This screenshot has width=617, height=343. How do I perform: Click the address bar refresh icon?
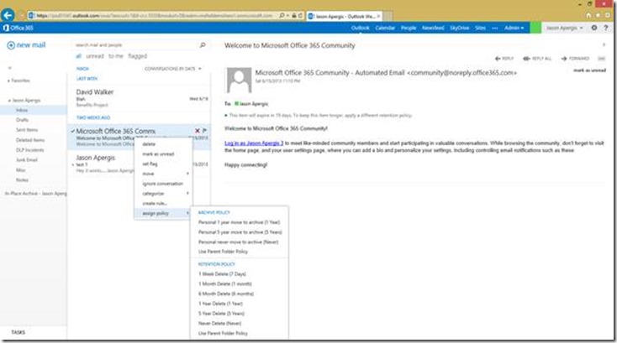click(300, 16)
